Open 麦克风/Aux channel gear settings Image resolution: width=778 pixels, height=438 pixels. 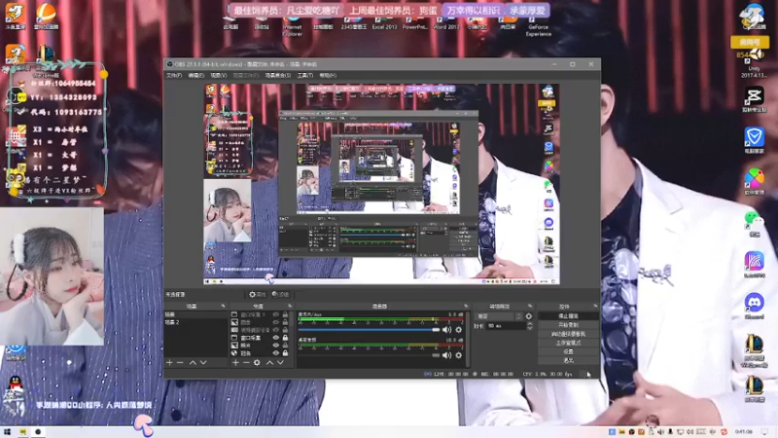pos(458,330)
